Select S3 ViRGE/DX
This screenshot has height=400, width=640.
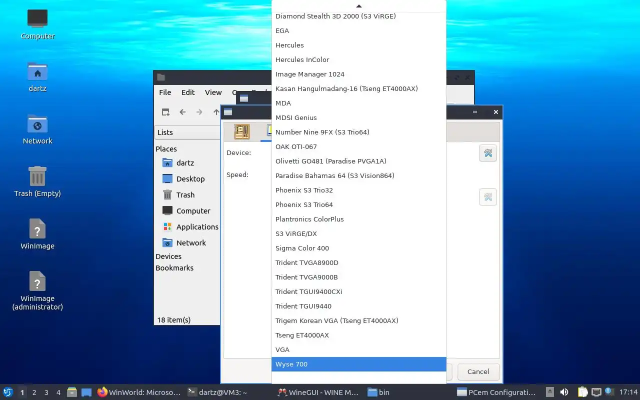click(359, 233)
